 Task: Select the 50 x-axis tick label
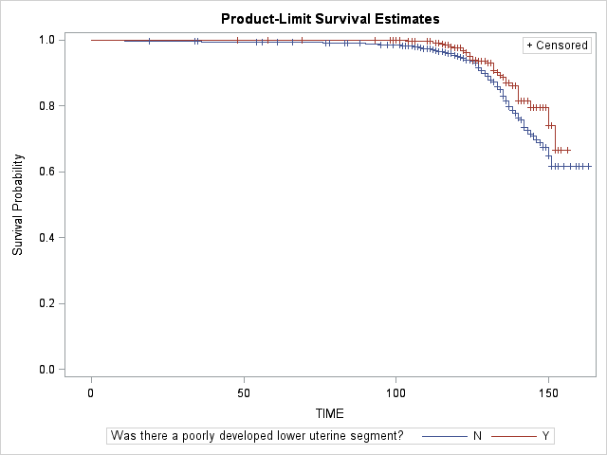(244, 391)
